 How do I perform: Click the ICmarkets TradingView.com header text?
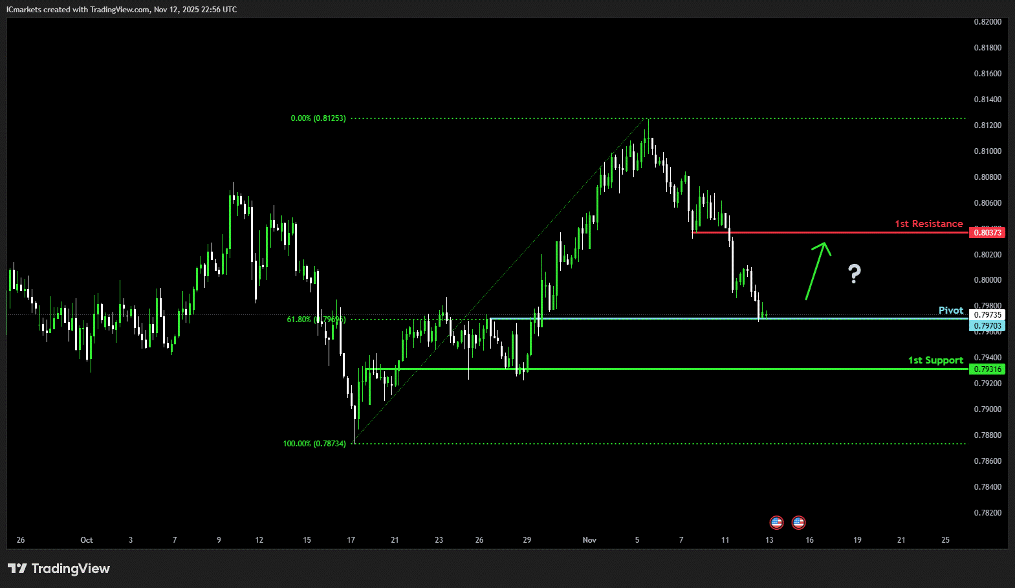[x=122, y=10]
